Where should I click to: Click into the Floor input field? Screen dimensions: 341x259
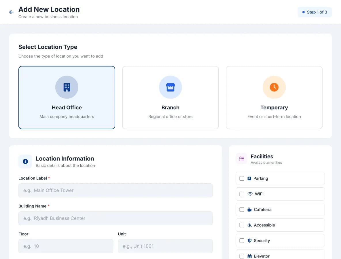click(x=66, y=246)
